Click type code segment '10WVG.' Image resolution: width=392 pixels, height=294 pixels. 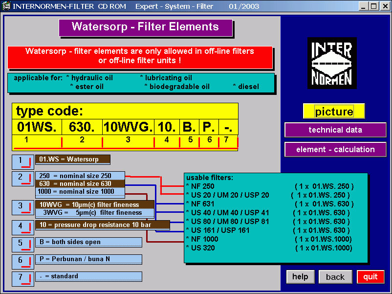click(128, 127)
